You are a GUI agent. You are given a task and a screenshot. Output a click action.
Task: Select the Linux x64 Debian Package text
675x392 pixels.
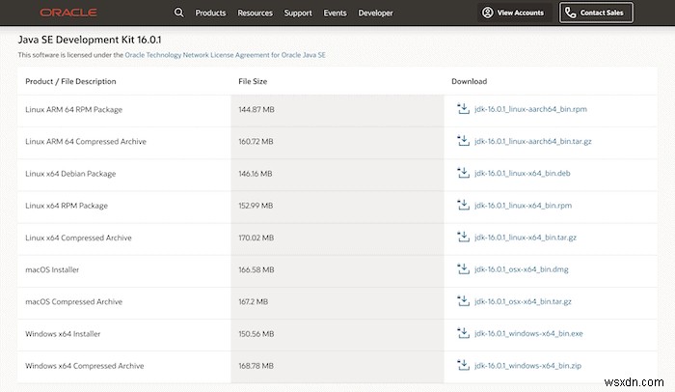pos(70,174)
